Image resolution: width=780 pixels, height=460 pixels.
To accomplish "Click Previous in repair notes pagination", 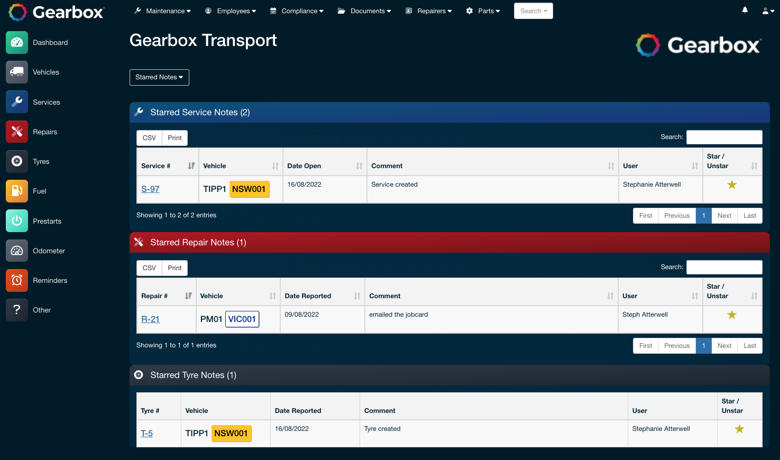I will click(x=677, y=346).
